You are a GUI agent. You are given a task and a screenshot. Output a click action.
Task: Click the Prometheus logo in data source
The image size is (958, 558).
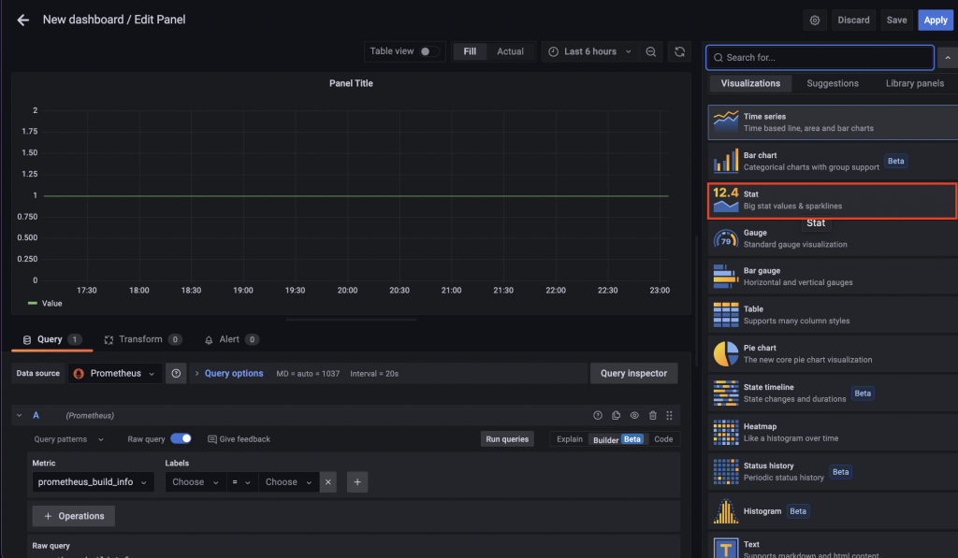pyautogui.click(x=79, y=374)
